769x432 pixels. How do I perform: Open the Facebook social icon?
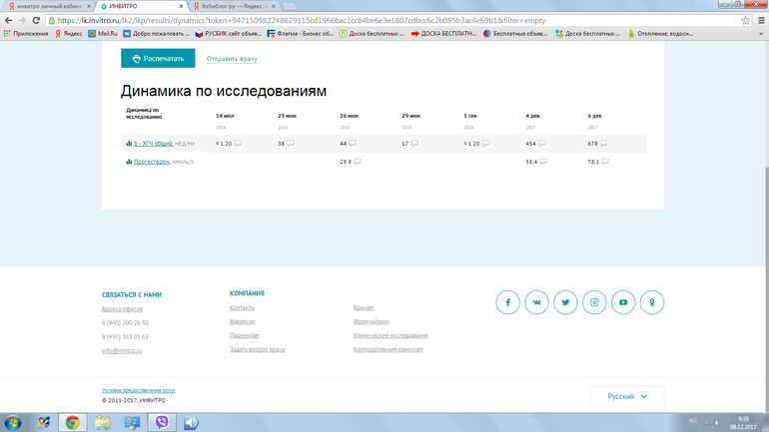pos(508,302)
